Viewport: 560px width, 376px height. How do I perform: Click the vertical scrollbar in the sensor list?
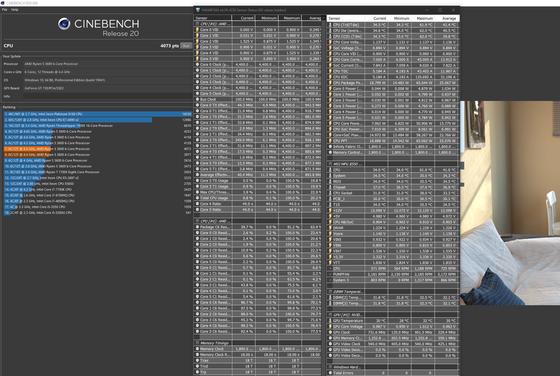[x=323, y=116]
